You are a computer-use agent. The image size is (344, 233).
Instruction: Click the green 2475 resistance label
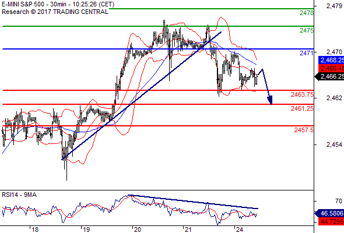307,30
